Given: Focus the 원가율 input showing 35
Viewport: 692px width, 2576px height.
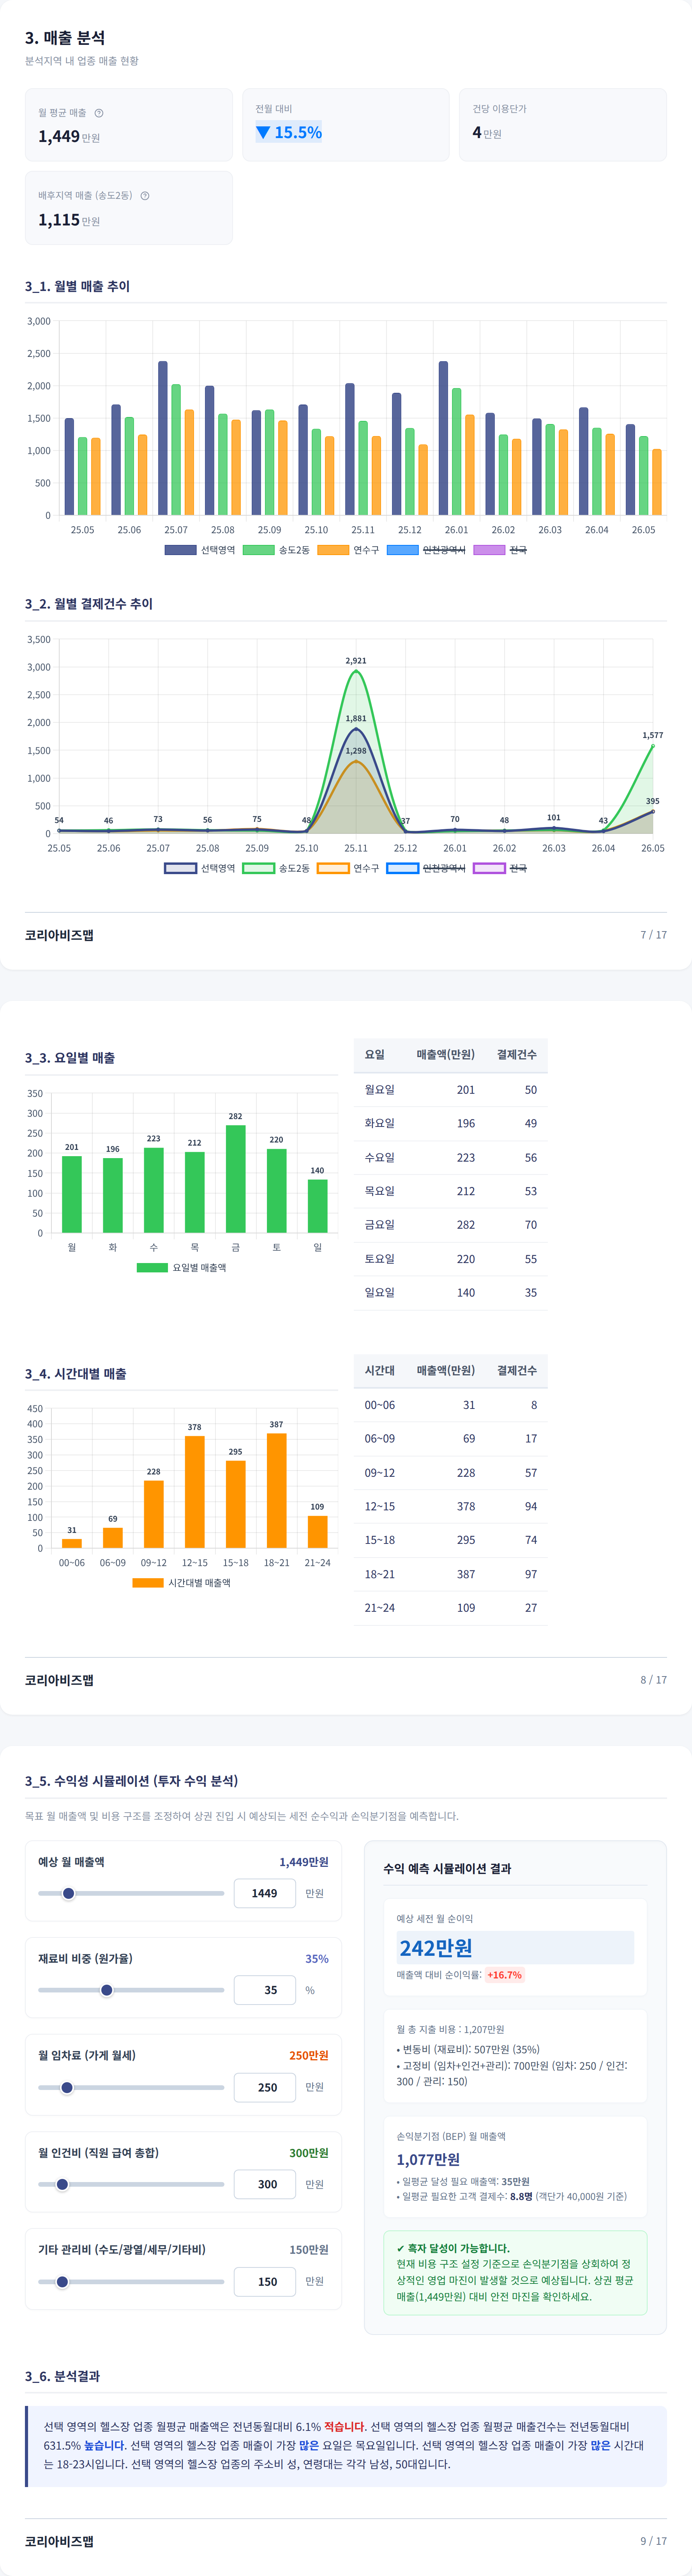Looking at the screenshot, I should tap(265, 1990).
